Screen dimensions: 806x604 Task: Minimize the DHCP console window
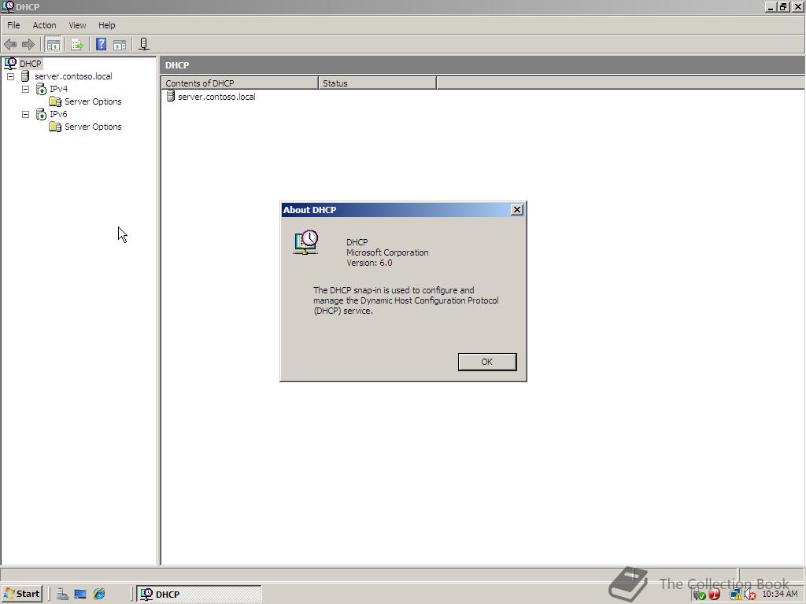pos(770,6)
